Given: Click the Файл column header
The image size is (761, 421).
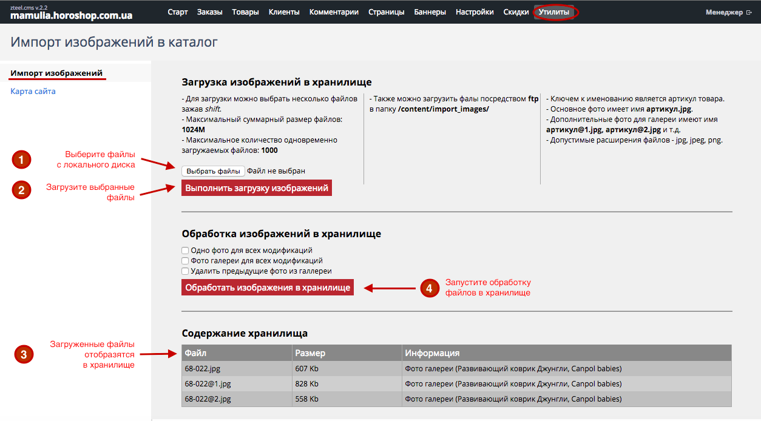Looking at the screenshot, I should tap(237, 353).
